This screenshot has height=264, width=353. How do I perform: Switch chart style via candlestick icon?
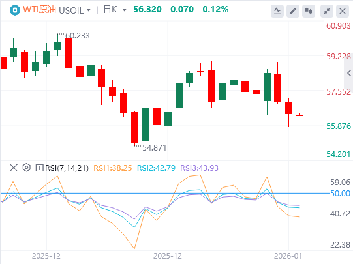click(x=309, y=11)
